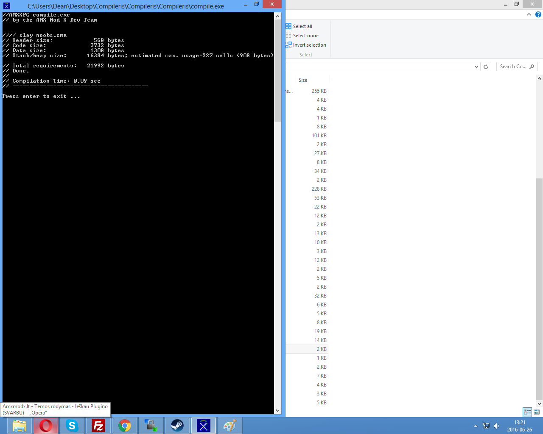
Task: Open Skype from the taskbar
Action: click(x=72, y=426)
